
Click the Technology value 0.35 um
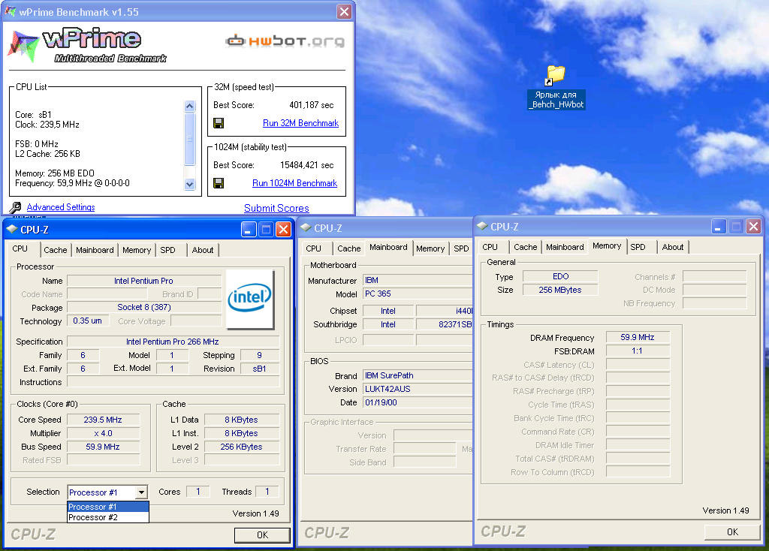87,321
